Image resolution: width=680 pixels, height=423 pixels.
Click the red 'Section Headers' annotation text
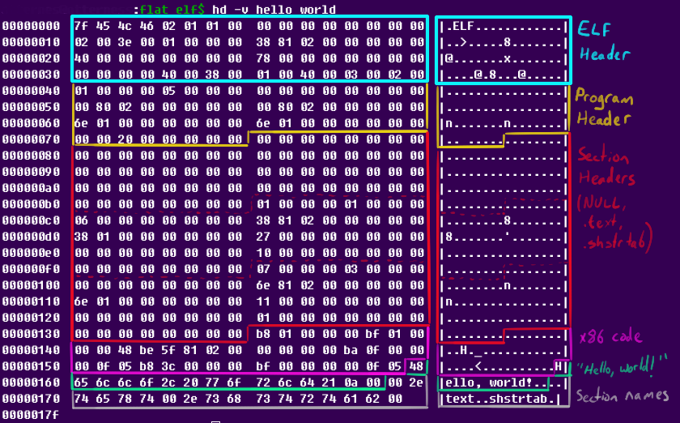pos(607,168)
